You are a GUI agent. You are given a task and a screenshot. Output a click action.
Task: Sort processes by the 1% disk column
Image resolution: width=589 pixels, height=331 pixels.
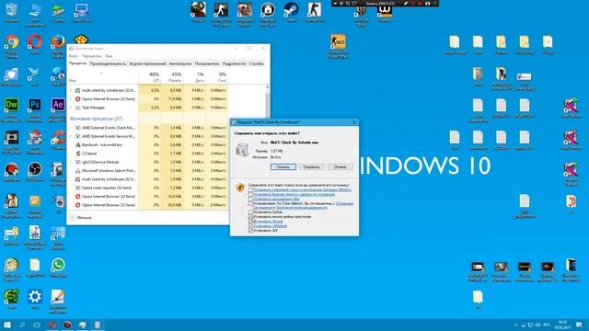pos(194,76)
